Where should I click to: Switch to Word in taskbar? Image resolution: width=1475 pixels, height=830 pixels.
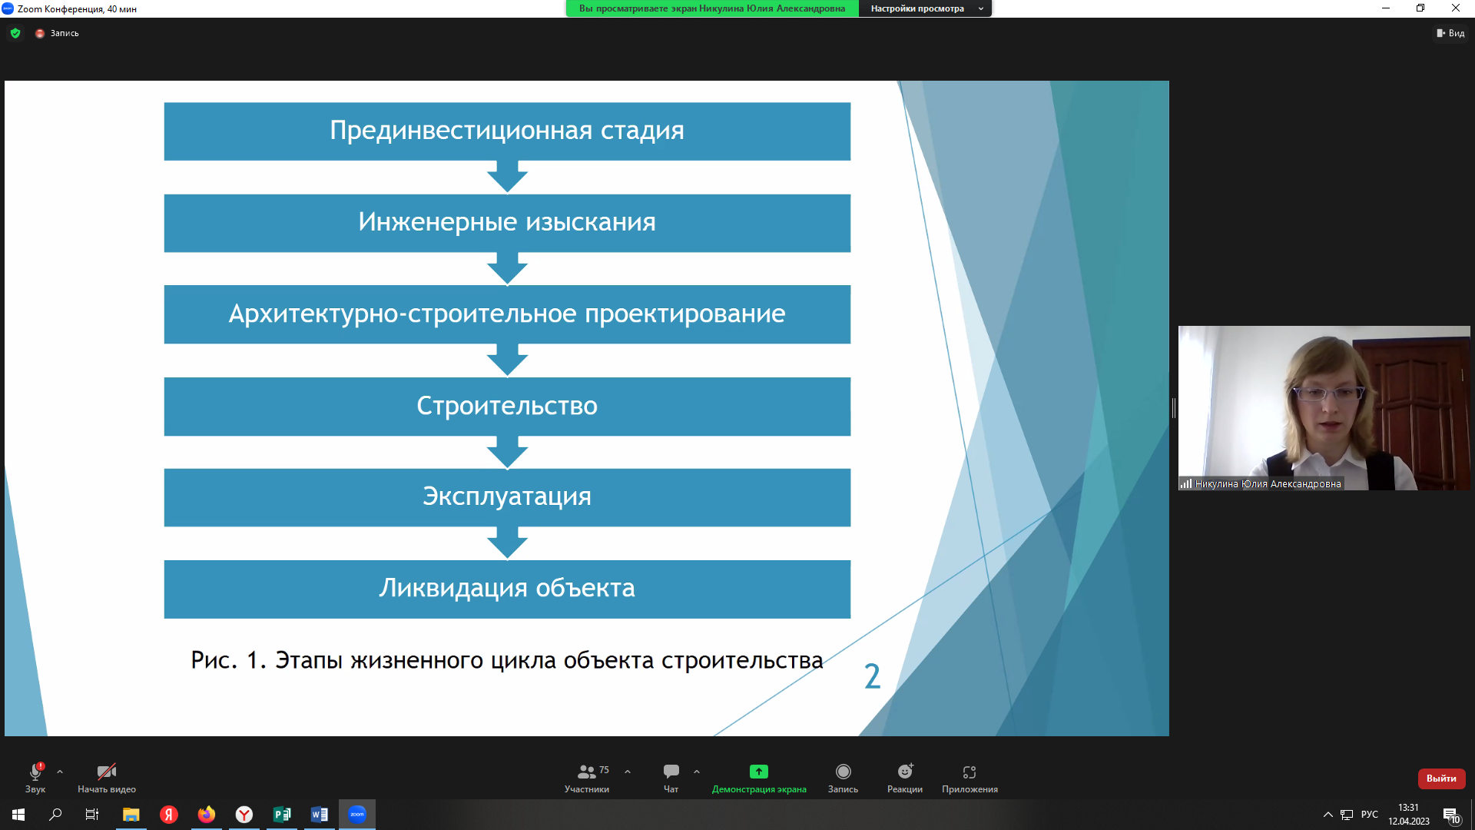[320, 815]
